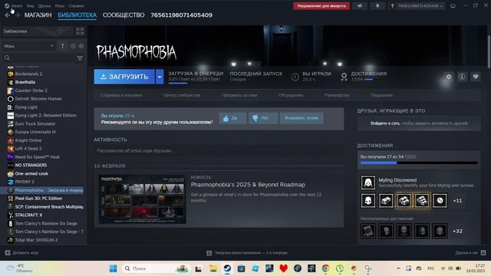
Task: Click the Steam icon in the taskbar
Action: tap(227, 268)
